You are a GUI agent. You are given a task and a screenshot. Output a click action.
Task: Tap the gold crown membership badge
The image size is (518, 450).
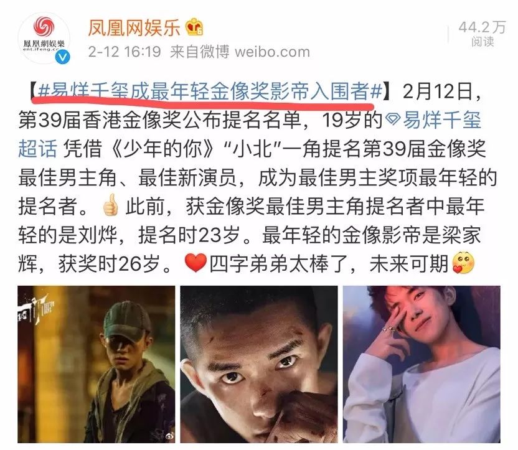[x=194, y=27]
